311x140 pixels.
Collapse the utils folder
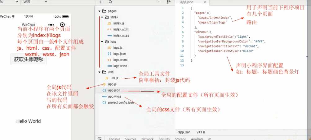pyautogui.click(x=99, y=72)
